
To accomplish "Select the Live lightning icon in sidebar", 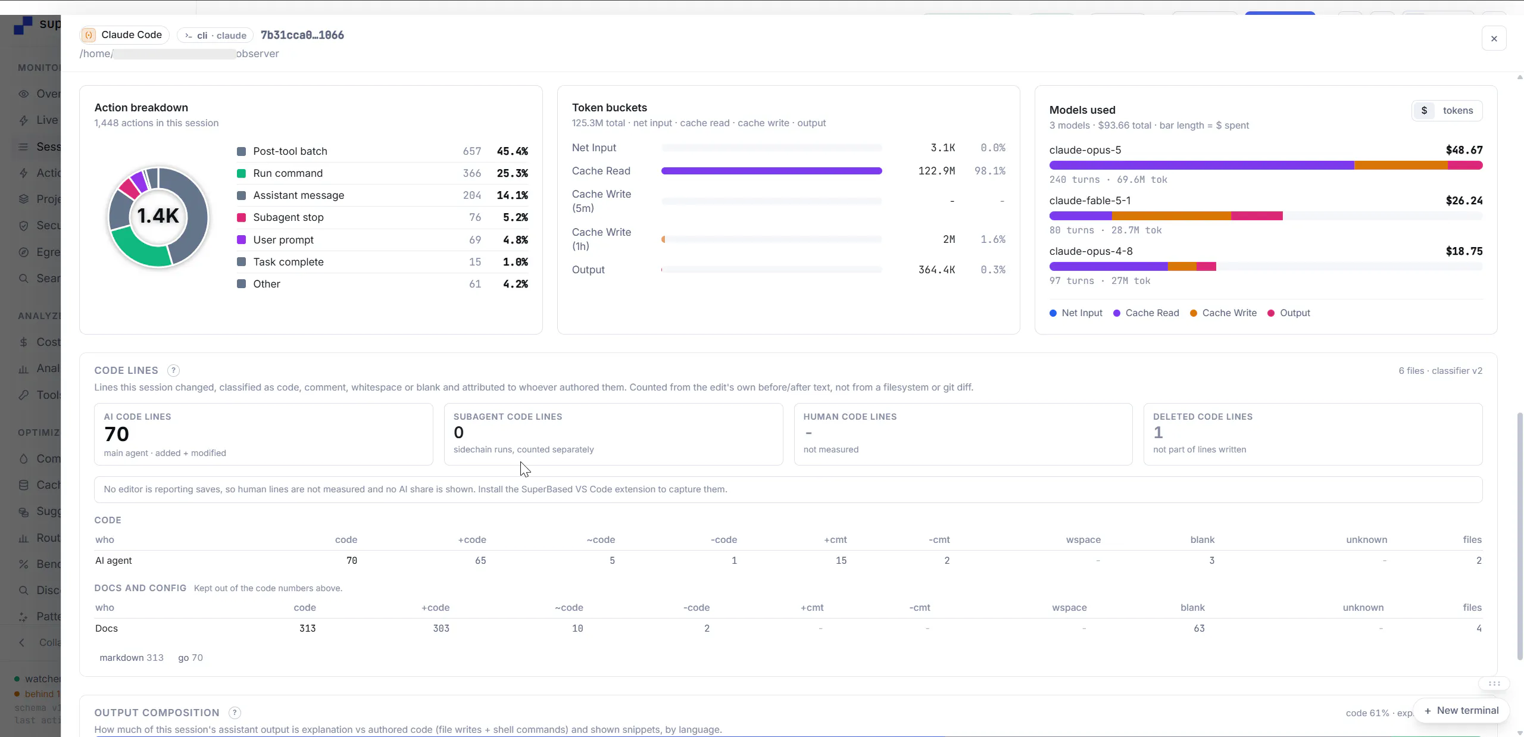I will pos(24,120).
